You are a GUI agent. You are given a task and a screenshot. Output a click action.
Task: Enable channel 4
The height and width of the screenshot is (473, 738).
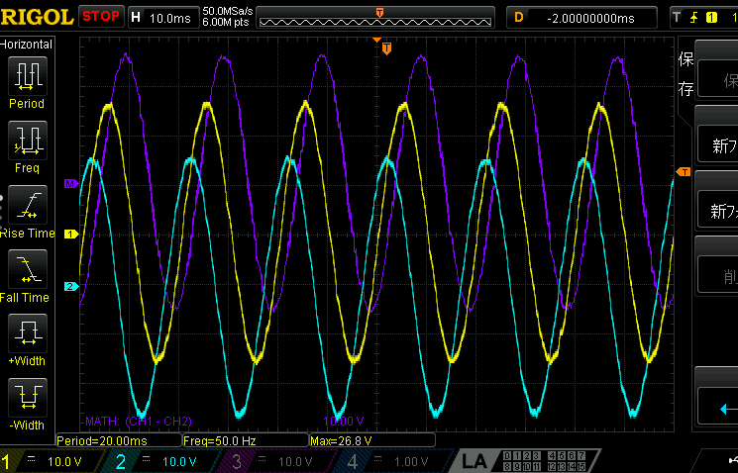click(x=388, y=461)
